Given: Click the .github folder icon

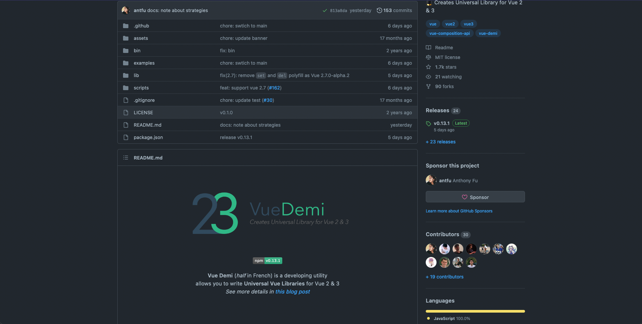Looking at the screenshot, I should [126, 26].
